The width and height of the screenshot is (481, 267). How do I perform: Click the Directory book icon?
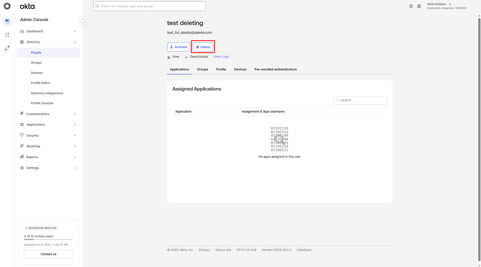[x=22, y=42]
